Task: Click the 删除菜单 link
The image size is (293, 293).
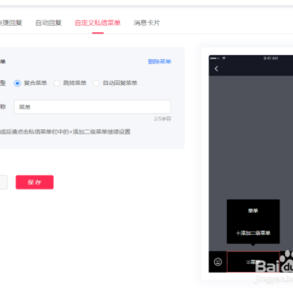Action: [160, 62]
